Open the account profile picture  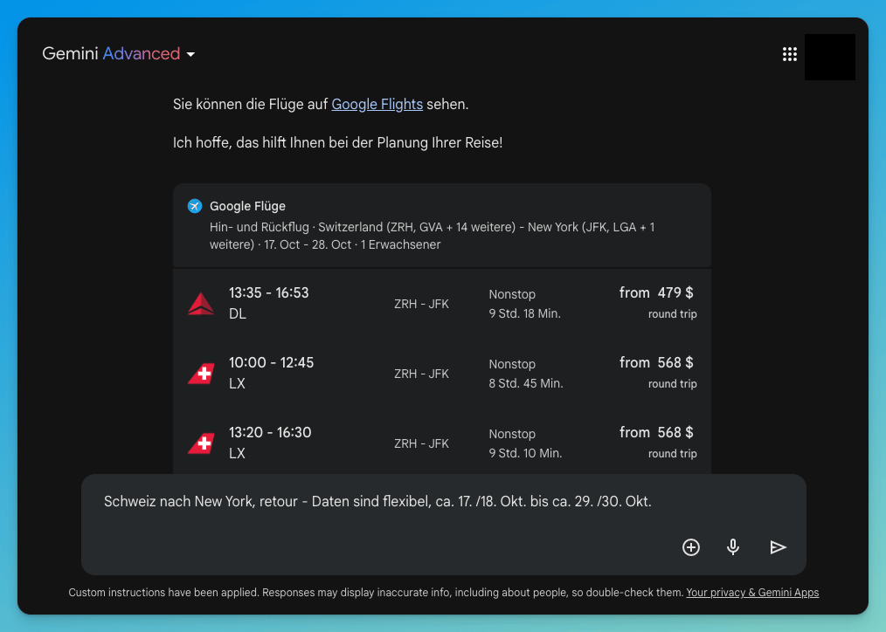pos(829,57)
